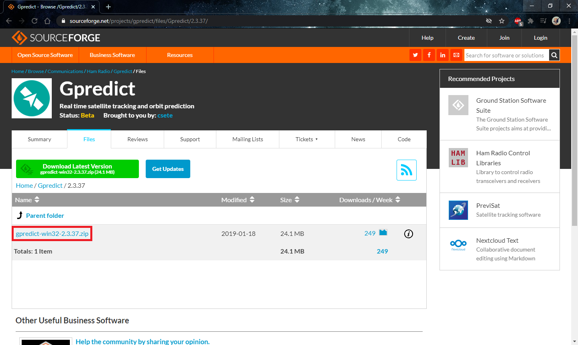
Task: Click the Create link in header
Action: 466,38
